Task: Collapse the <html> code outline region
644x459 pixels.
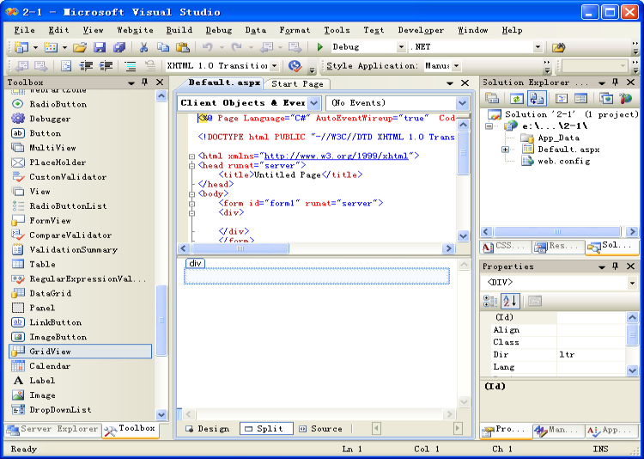Action: point(191,156)
